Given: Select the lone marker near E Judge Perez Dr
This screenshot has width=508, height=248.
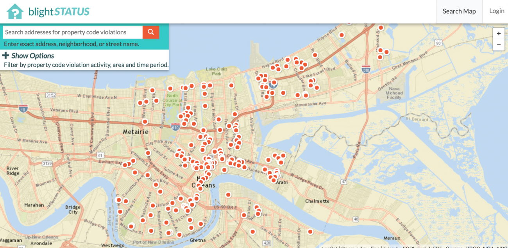Looking at the screenshot, I should (310, 232).
